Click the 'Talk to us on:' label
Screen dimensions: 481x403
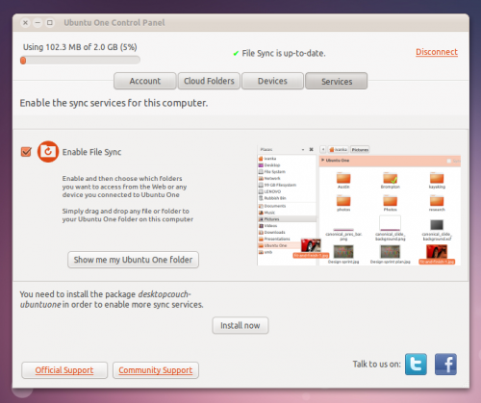pyautogui.click(x=377, y=365)
